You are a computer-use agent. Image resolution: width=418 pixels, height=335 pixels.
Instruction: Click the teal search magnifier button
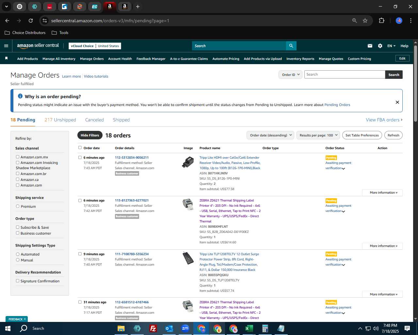click(x=291, y=46)
